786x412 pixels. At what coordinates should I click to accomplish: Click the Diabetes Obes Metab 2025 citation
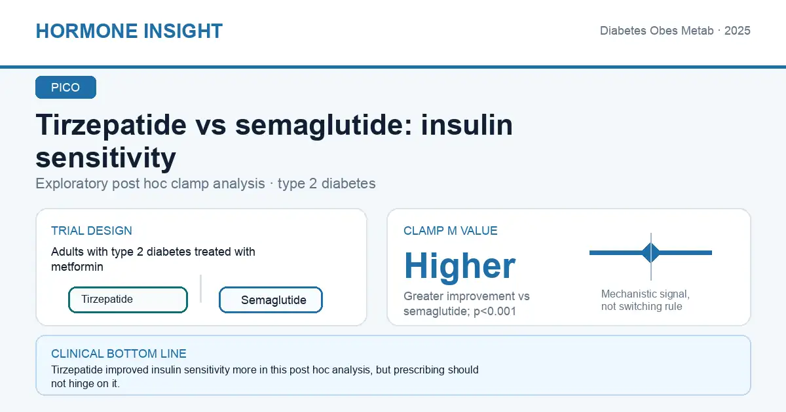point(675,31)
